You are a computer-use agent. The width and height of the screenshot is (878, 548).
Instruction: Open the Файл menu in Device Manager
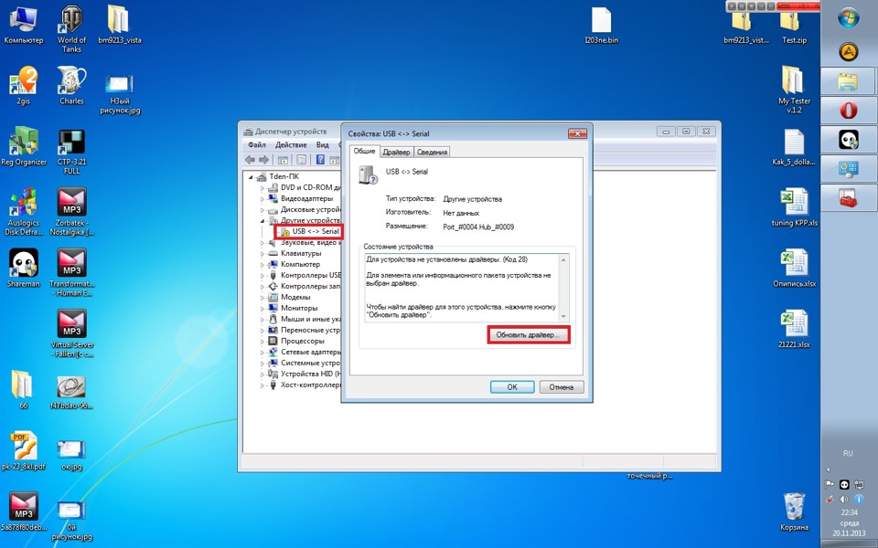pyautogui.click(x=257, y=145)
